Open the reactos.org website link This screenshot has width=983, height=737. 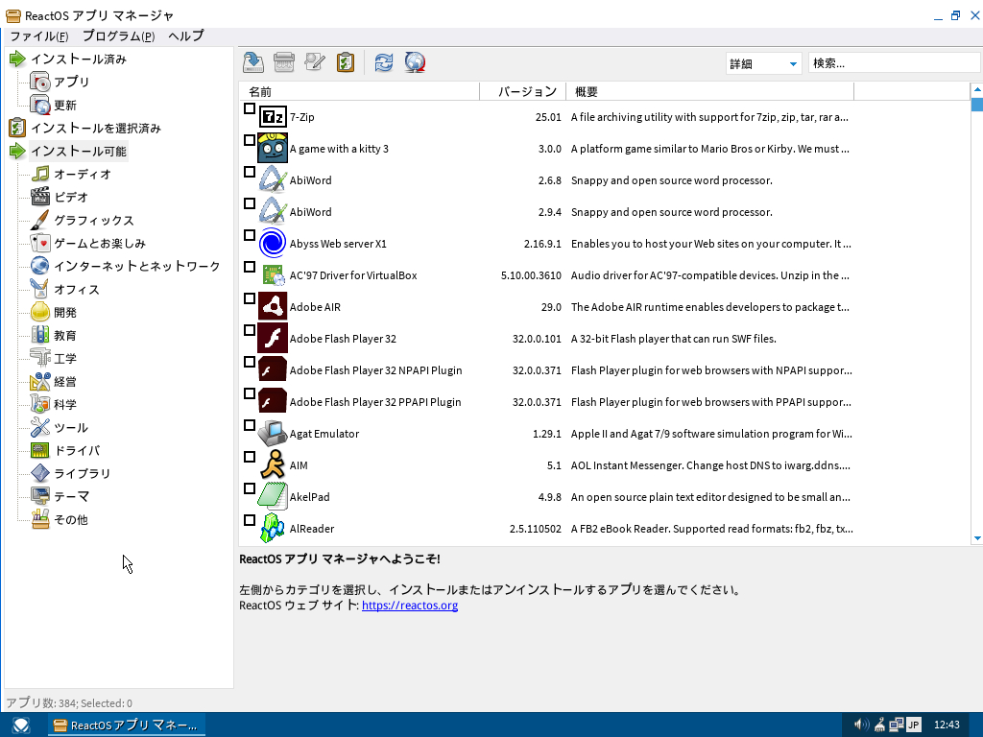[x=409, y=606]
